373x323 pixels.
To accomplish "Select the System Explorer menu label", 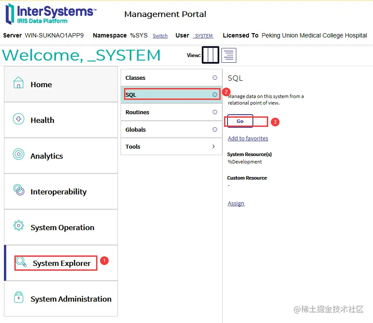I will coord(62,263).
